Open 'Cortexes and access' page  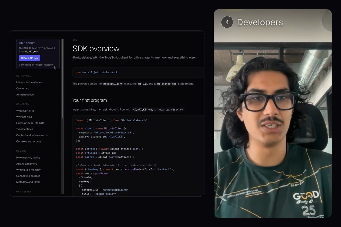point(29,141)
